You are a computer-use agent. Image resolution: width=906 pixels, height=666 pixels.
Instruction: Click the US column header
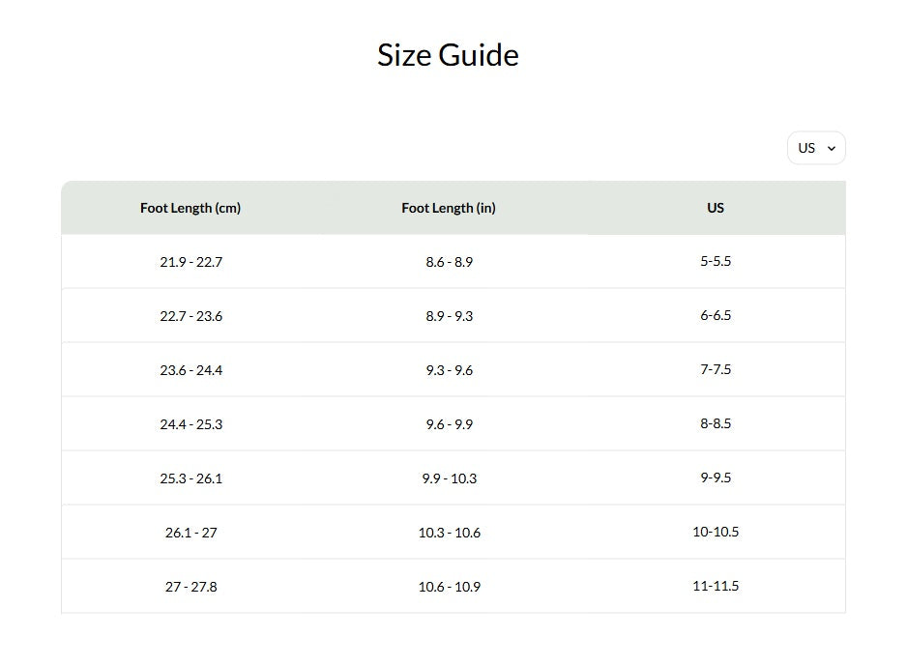715,207
